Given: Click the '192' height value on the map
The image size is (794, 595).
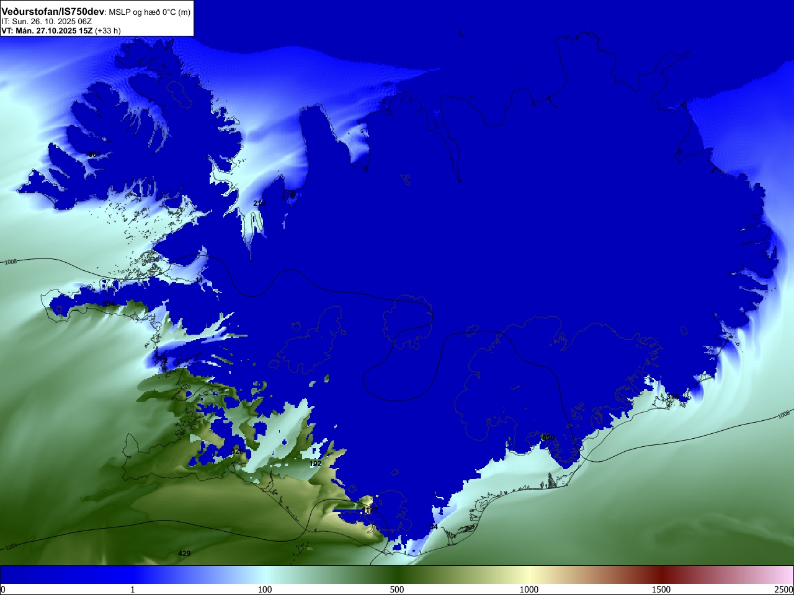Looking at the screenshot, I should pyautogui.click(x=315, y=464).
